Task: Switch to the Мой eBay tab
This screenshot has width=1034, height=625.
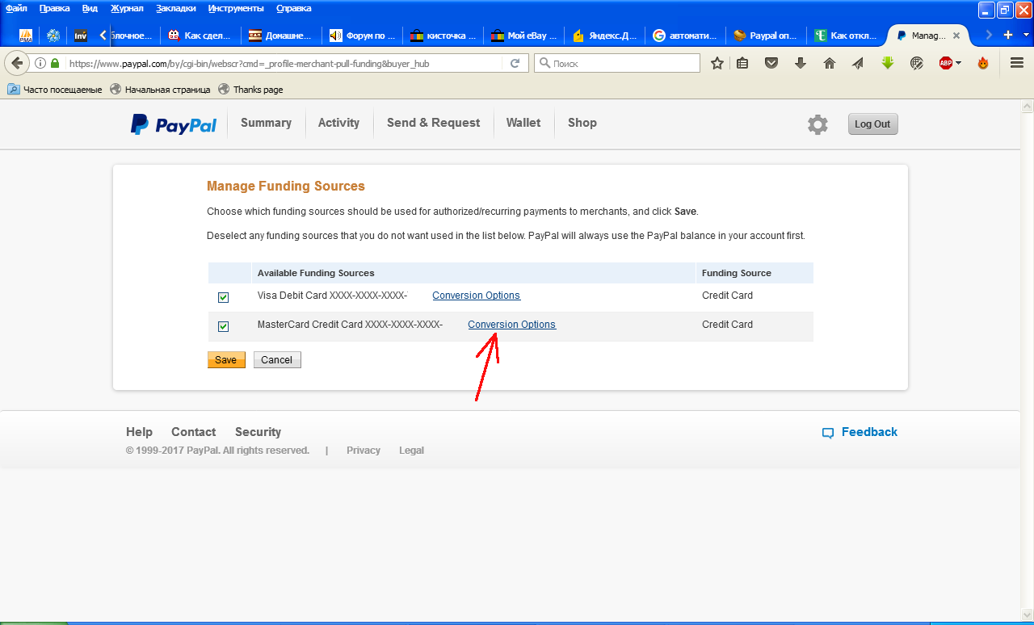Action: click(x=523, y=36)
